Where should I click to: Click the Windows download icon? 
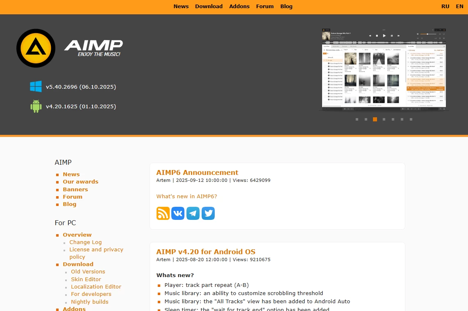(36, 87)
